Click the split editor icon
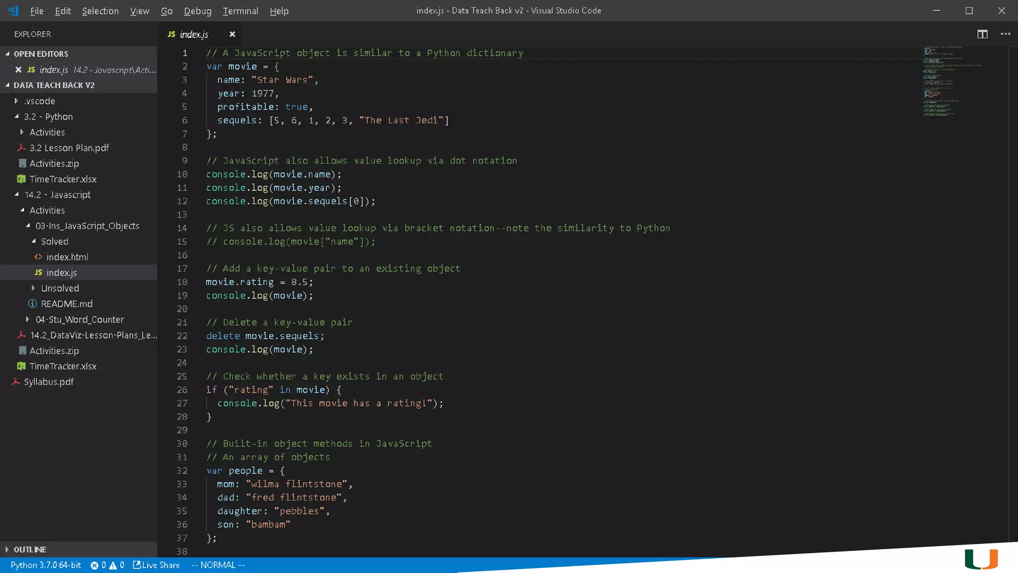Viewport: 1018px width, 573px height. [x=982, y=34]
